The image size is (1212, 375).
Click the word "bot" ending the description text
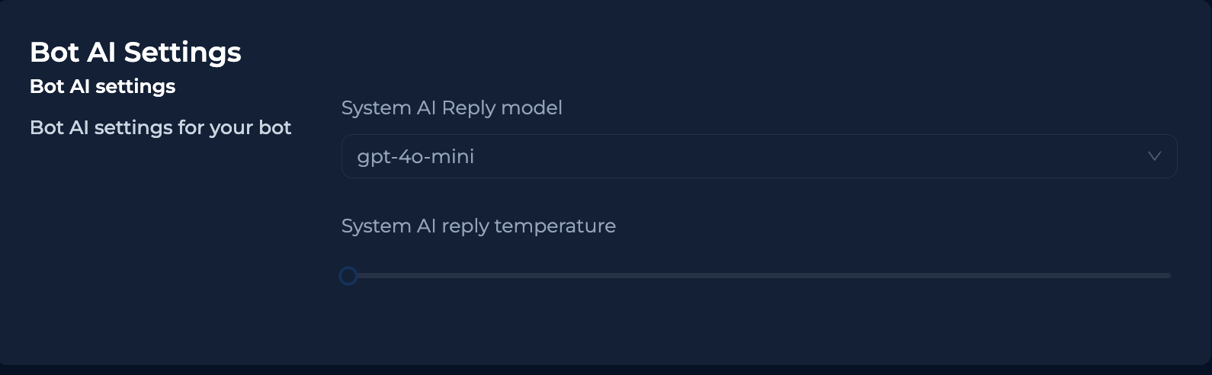coord(274,127)
